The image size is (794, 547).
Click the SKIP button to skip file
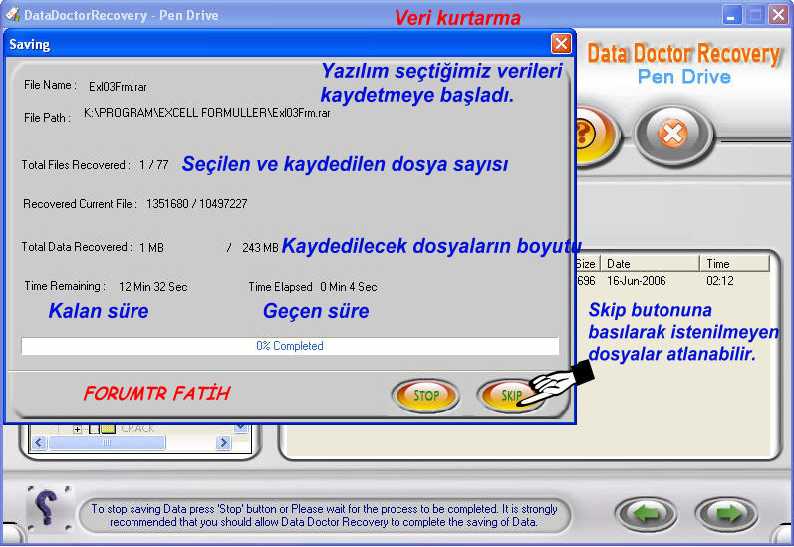pos(509,396)
